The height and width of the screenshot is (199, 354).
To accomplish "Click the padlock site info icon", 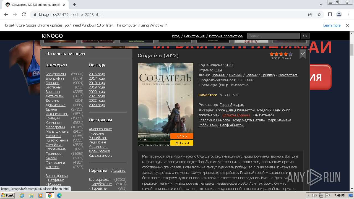I will [x=35, y=14].
